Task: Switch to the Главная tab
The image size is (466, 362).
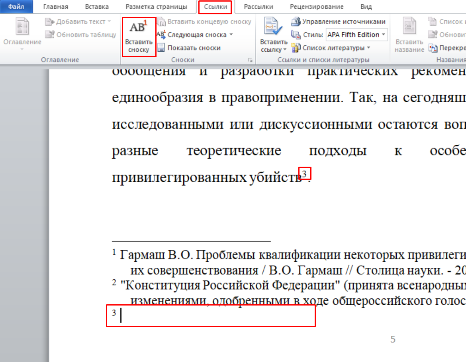Action: click(56, 6)
